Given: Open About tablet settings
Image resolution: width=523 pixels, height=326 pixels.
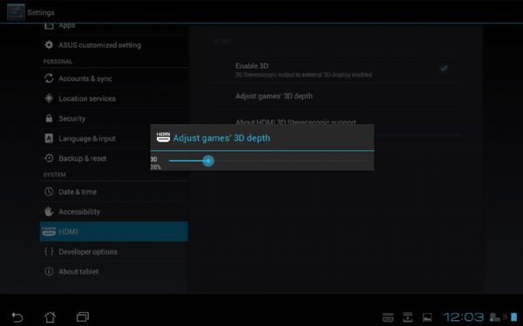Looking at the screenshot, I should (113, 271).
